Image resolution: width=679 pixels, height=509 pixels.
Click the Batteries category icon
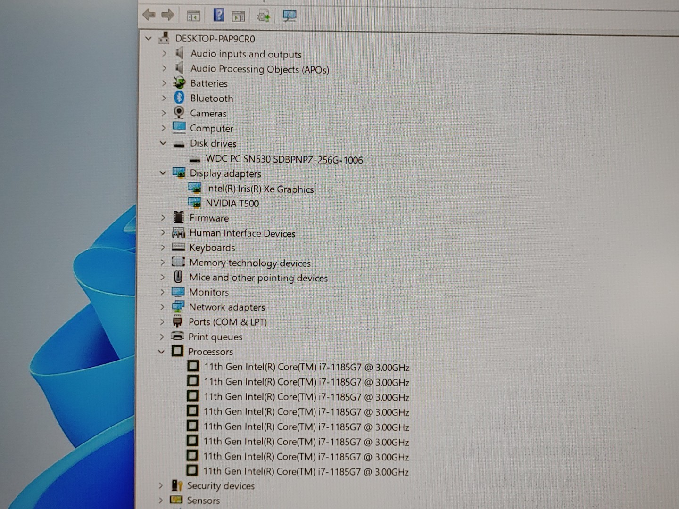click(179, 83)
